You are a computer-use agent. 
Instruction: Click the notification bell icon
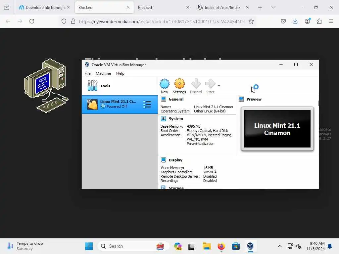click(x=330, y=246)
